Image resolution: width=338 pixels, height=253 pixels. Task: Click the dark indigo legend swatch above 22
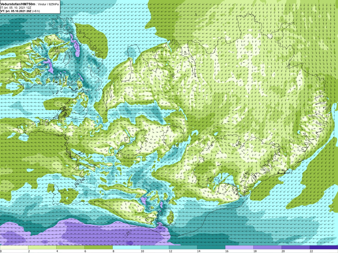pyautogui.click(x=324, y=247)
